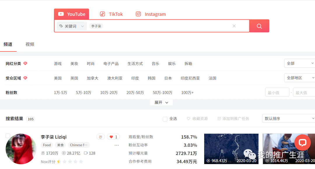This screenshot has height=169, width=315.
Task: Select follower range 20万-50万
Action: point(135,93)
